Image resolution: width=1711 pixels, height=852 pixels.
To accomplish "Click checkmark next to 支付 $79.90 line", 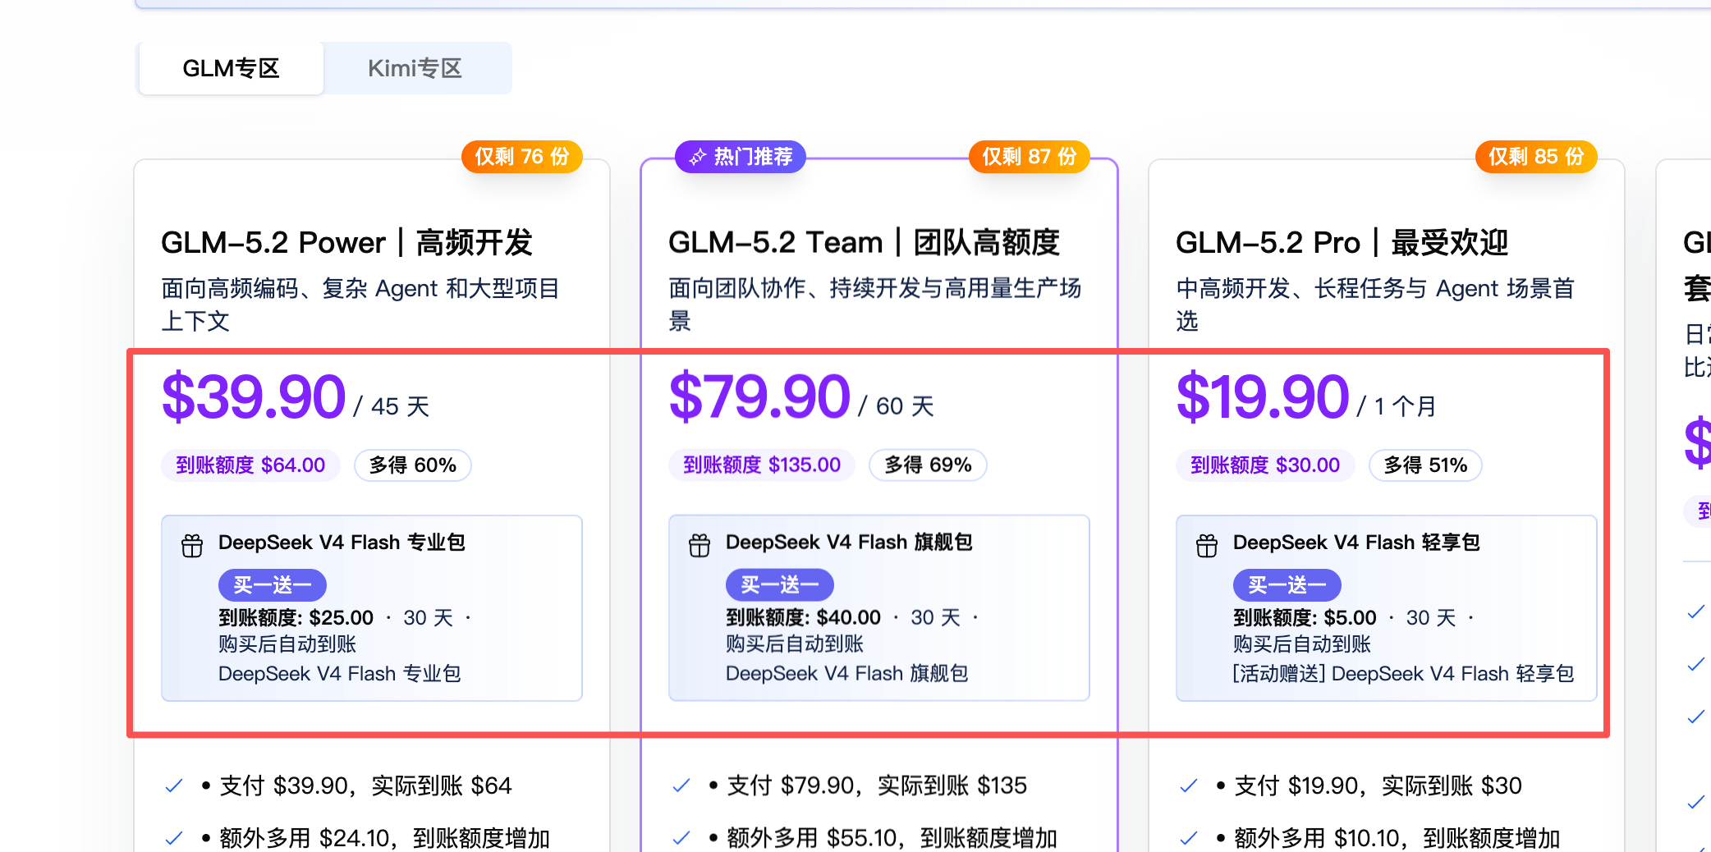I will [681, 786].
